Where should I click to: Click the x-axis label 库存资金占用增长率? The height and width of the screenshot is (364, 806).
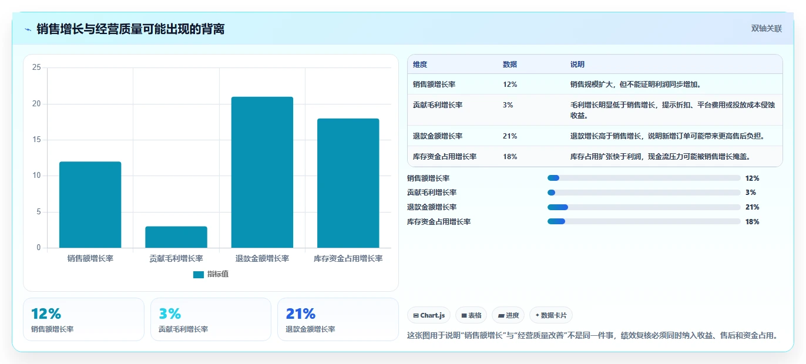348,258
